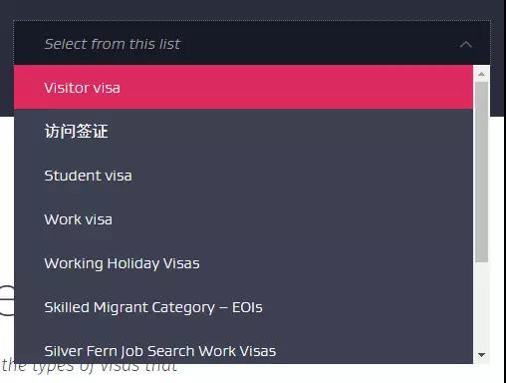Collapse the list using the chevron arrow
Screen dimensions: 506x383
(466, 44)
